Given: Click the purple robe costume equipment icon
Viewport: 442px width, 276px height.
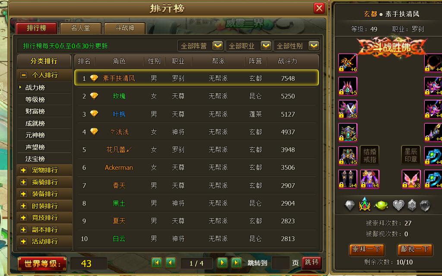Looking at the screenshot, I should coord(369,179).
